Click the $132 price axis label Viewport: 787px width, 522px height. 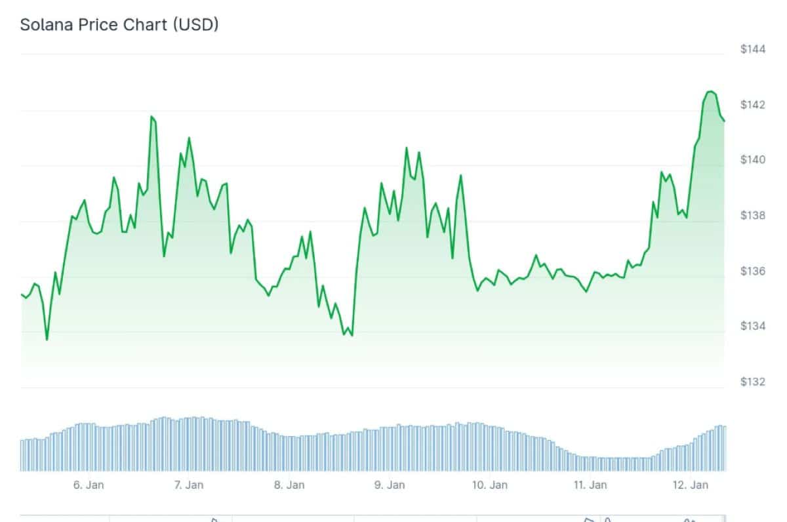[754, 382]
